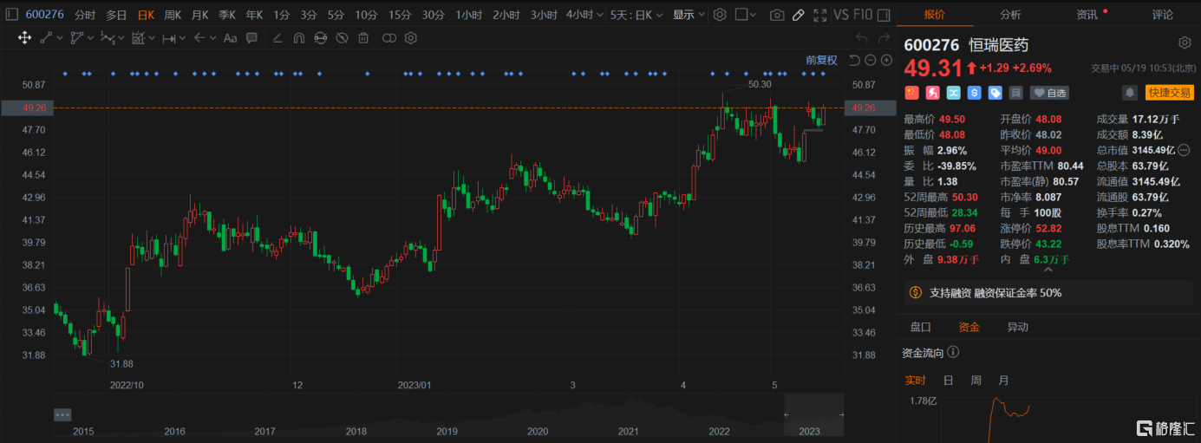Select the move/crosshair cursor tool
Viewport: 1201px width, 443px height.
coord(24,37)
